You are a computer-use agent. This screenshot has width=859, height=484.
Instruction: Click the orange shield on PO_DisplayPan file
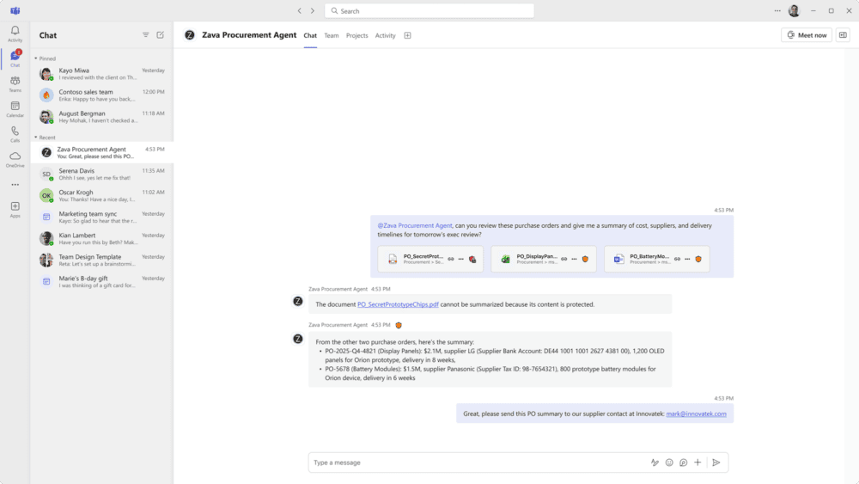(x=585, y=260)
